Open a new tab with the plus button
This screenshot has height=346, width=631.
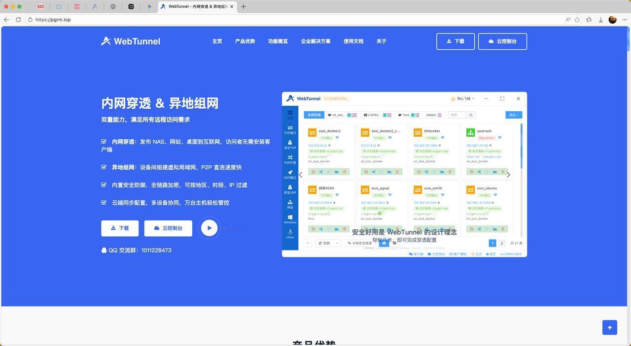click(244, 6)
